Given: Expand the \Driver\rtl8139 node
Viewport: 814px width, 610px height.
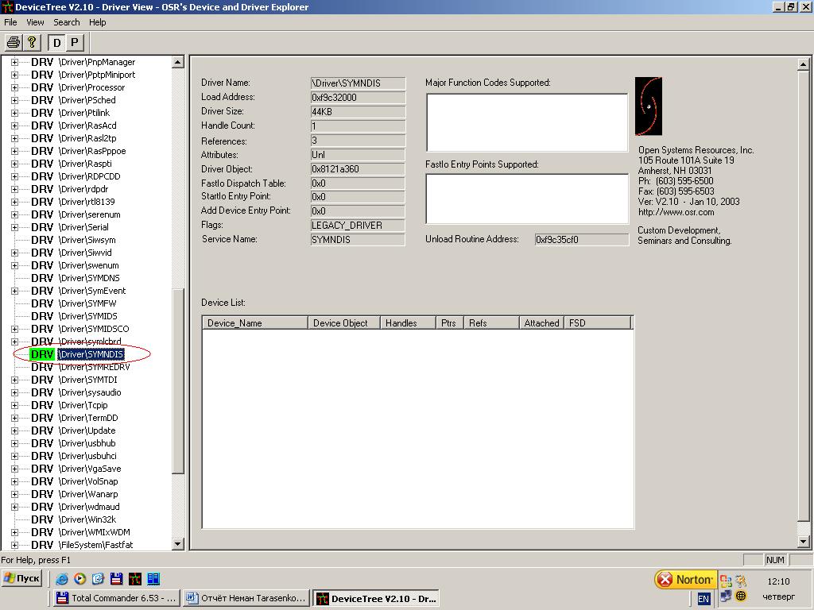Looking at the screenshot, I should [x=14, y=202].
